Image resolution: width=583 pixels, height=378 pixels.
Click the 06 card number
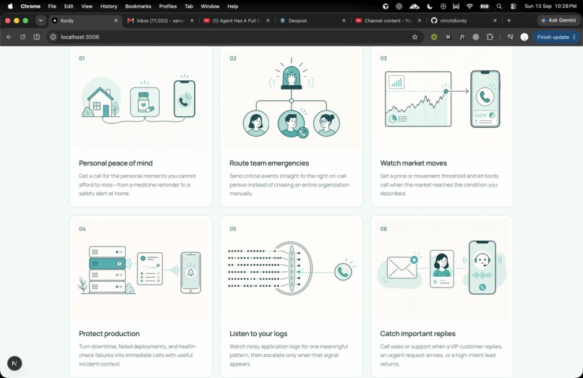[x=383, y=229]
